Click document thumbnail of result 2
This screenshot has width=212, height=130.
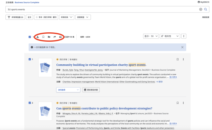45,111
